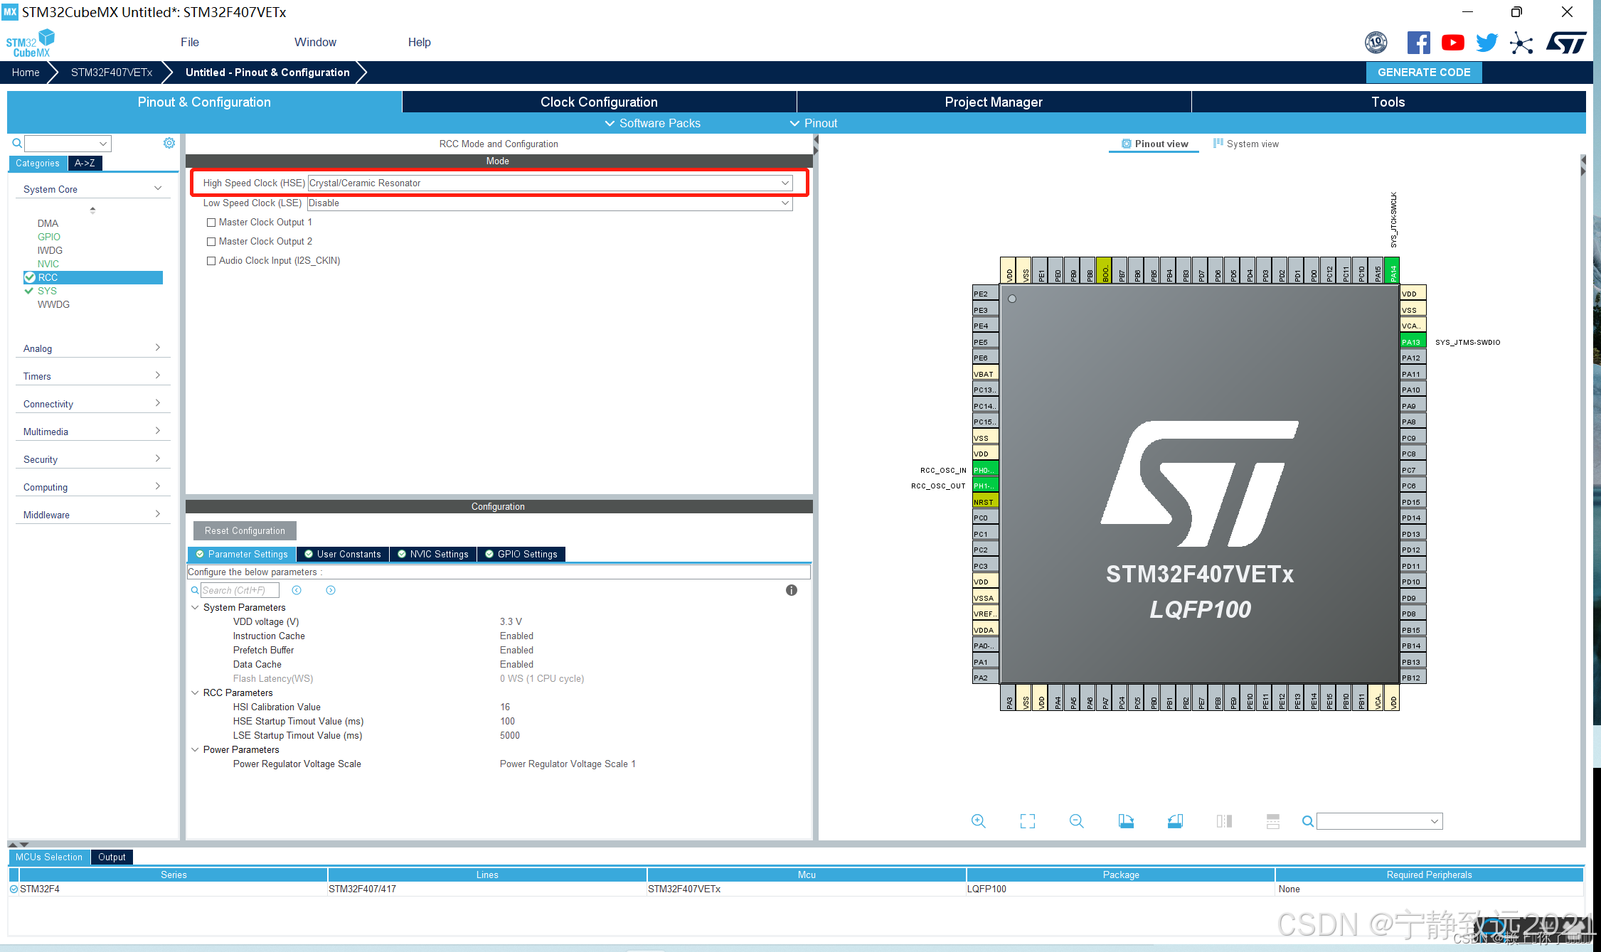Open the Window menu
The height and width of the screenshot is (952, 1601).
pyautogui.click(x=315, y=42)
